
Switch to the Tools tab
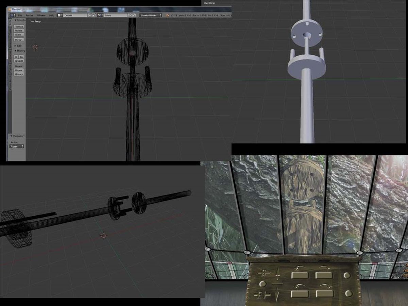pyautogui.click(x=10, y=23)
